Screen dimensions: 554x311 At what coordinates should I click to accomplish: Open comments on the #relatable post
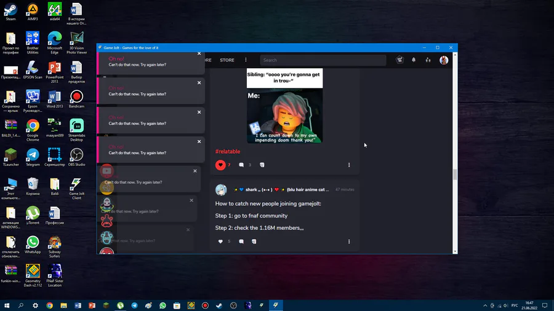click(241, 165)
